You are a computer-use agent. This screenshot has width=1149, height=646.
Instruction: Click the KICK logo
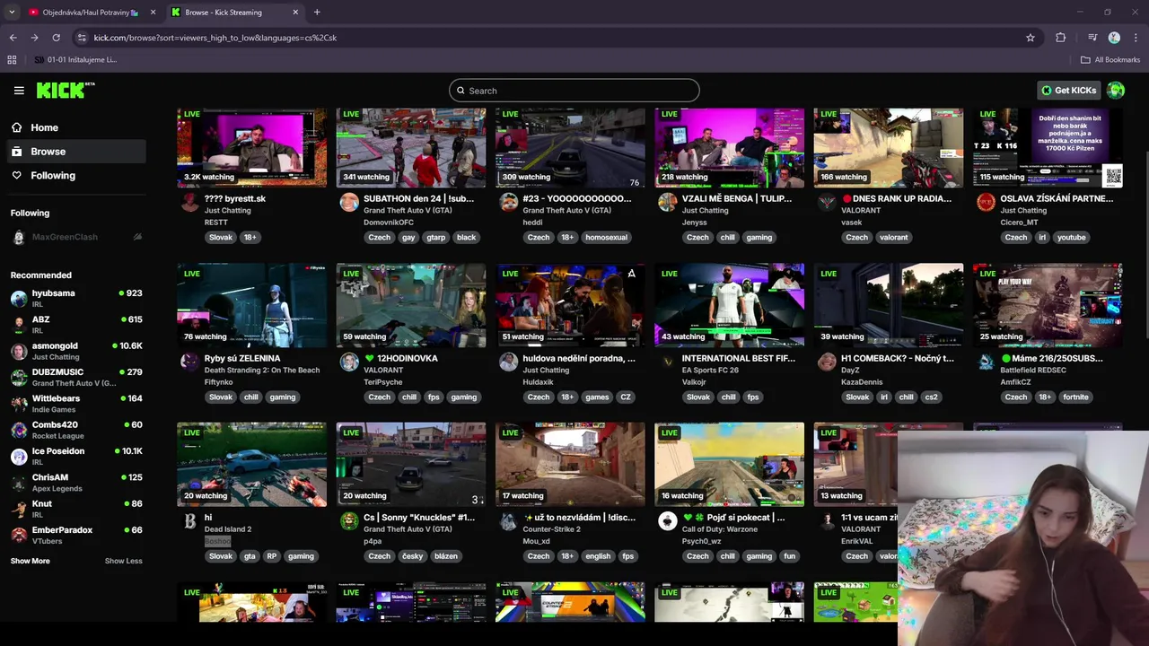[66, 90]
